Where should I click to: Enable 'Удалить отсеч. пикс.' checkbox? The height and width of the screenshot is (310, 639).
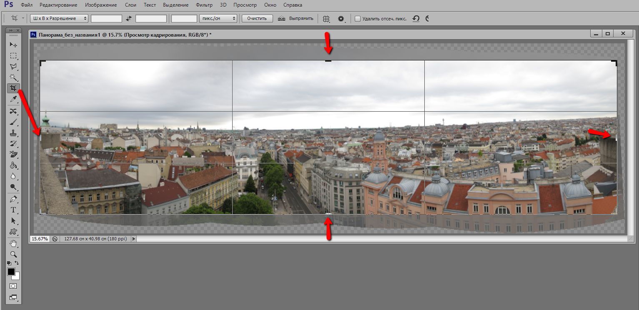click(x=358, y=19)
